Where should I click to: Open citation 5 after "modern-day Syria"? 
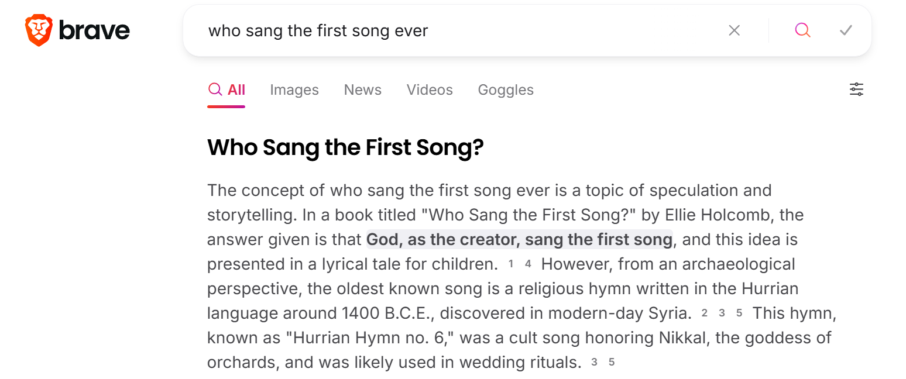click(739, 313)
